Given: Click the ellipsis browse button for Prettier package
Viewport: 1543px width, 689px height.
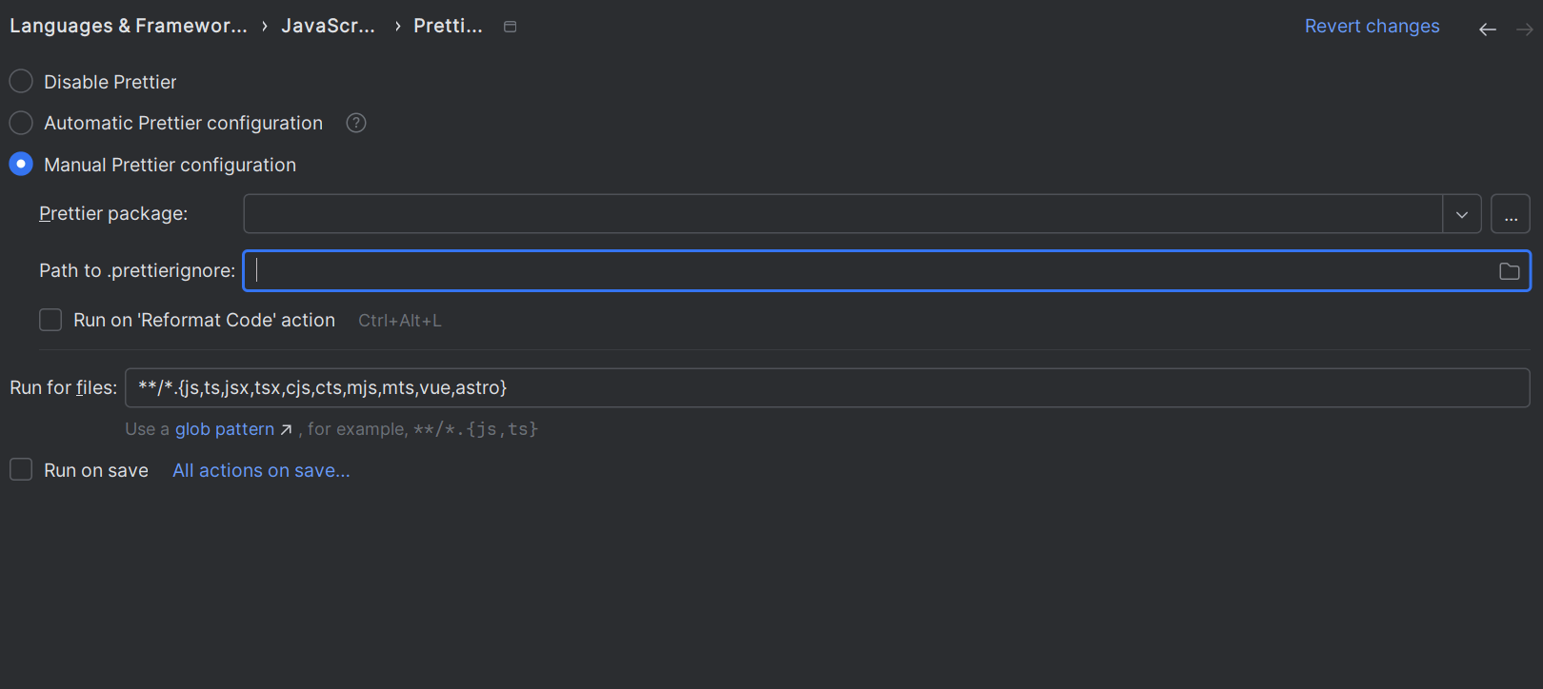Looking at the screenshot, I should pos(1511,214).
